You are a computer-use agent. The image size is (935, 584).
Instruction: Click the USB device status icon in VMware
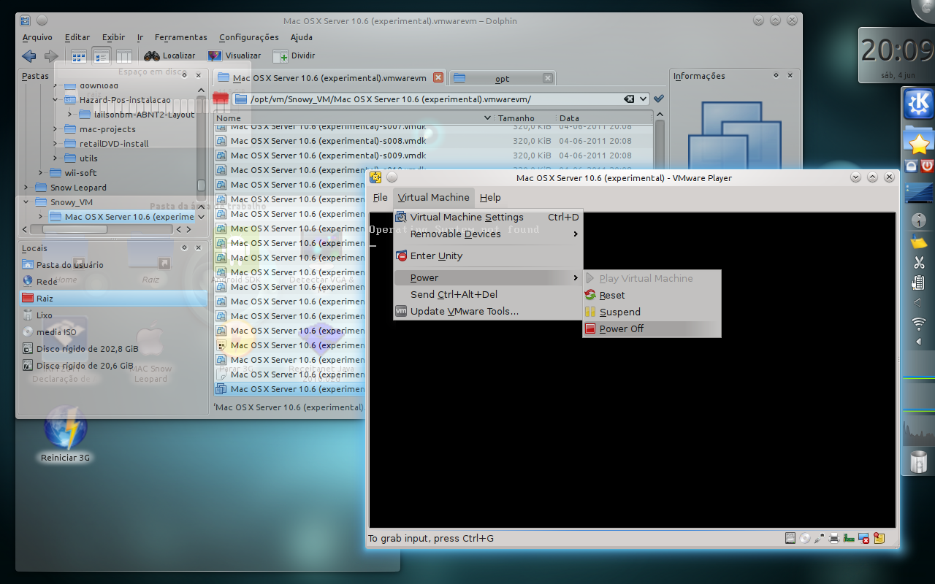tap(819, 539)
